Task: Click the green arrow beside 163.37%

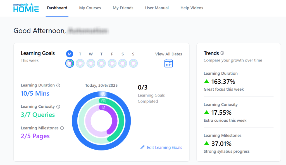Action: [206, 82]
